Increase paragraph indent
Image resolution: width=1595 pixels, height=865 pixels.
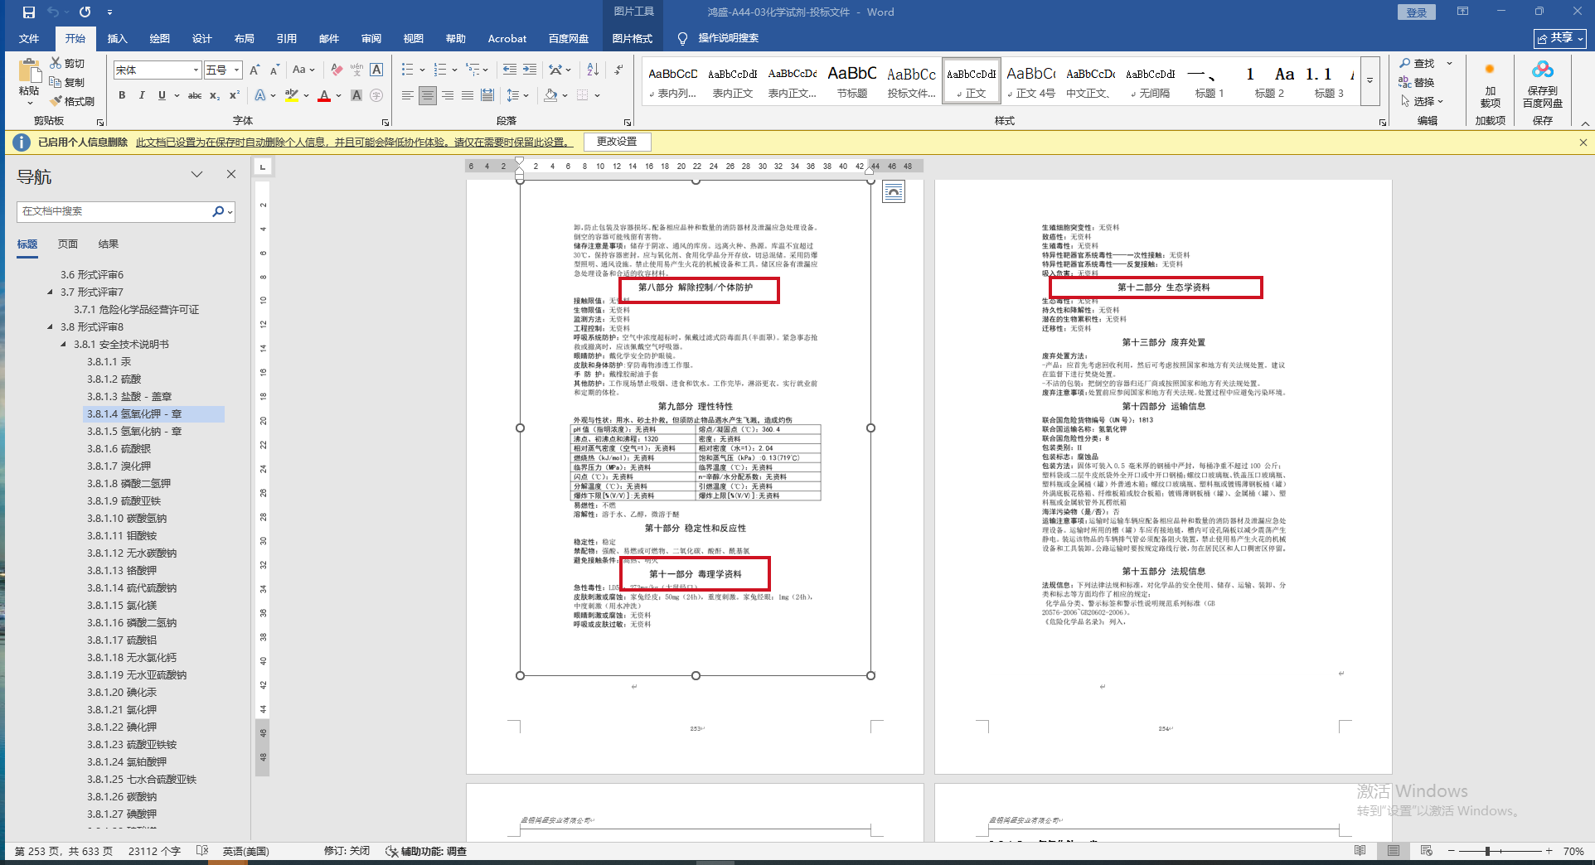530,70
